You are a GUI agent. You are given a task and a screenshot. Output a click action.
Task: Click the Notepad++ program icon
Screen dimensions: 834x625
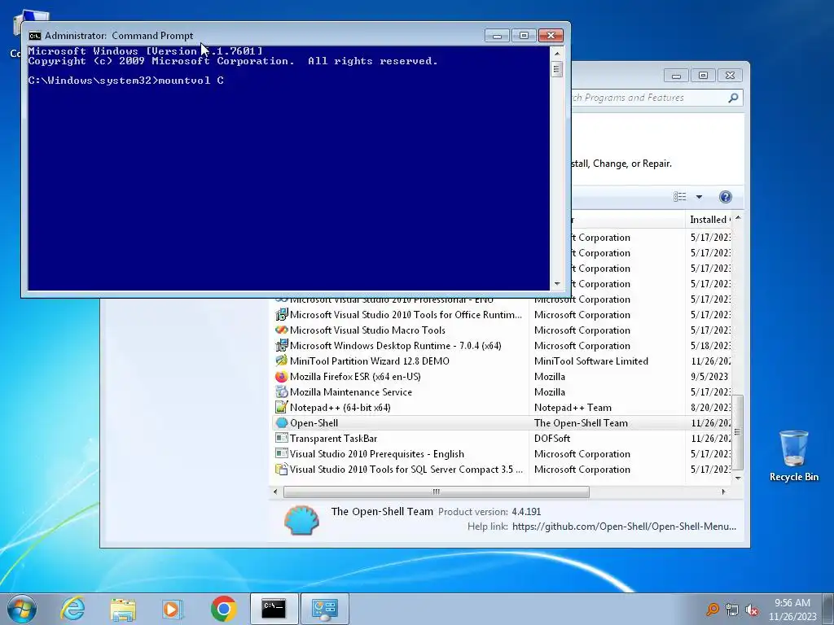point(281,408)
